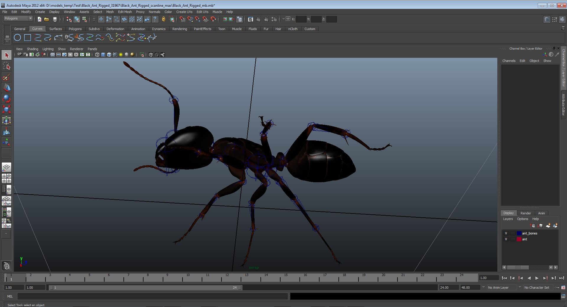
Task: Open Render View clapperboard icon
Action: (x=250, y=19)
